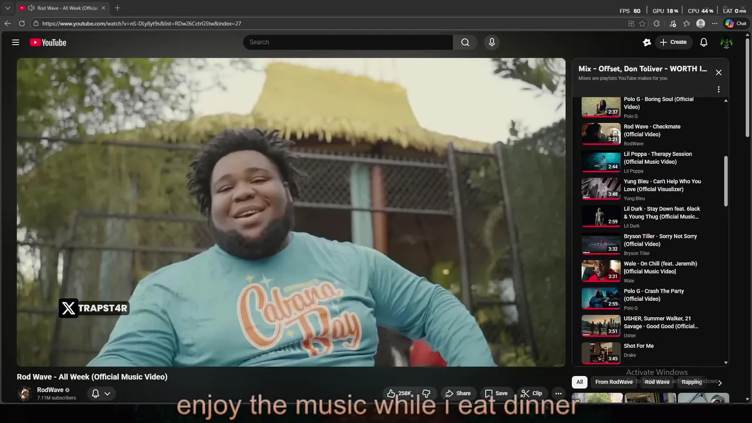Click the video player to pause
752x423 pixels.
291,212
